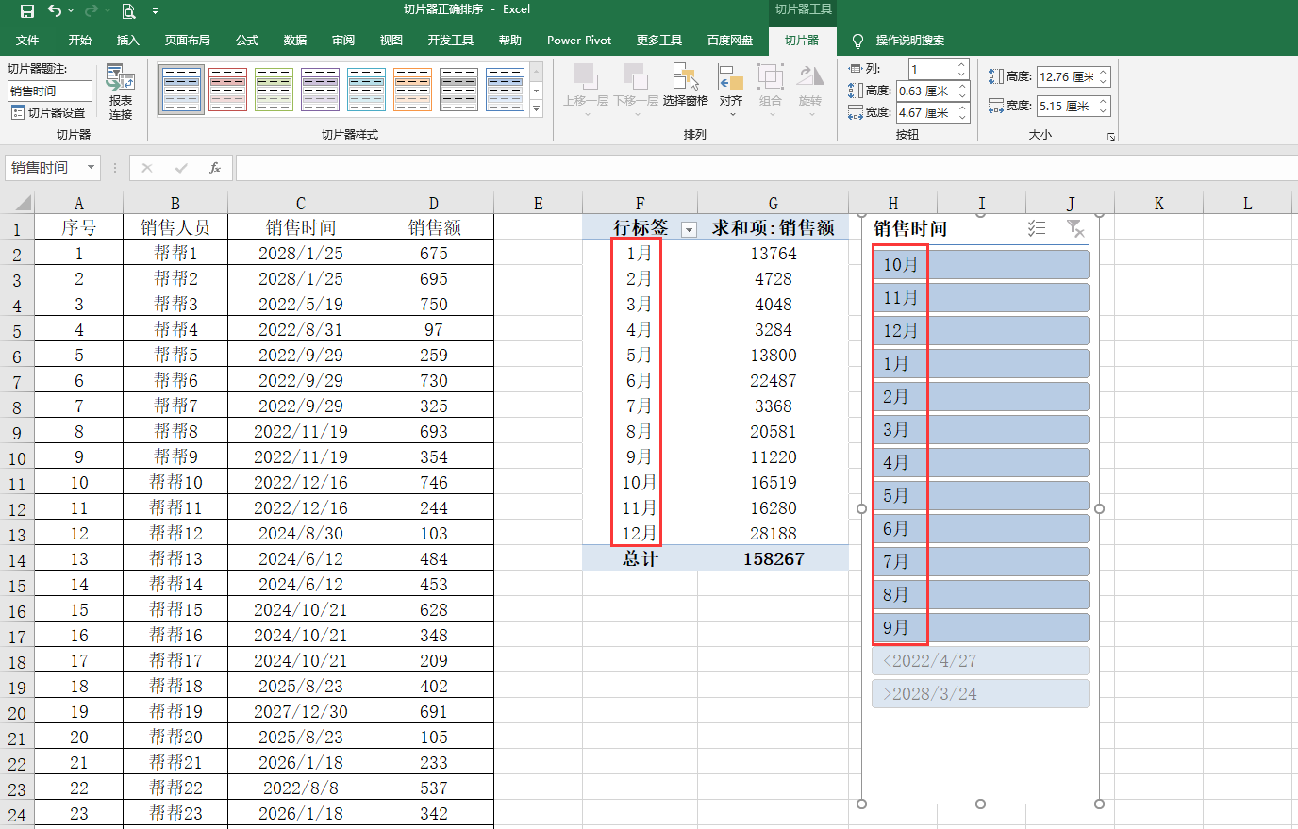This screenshot has height=829, width=1298.
Task: Select 6月 in the slicer
Action: pyautogui.click(x=980, y=528)
